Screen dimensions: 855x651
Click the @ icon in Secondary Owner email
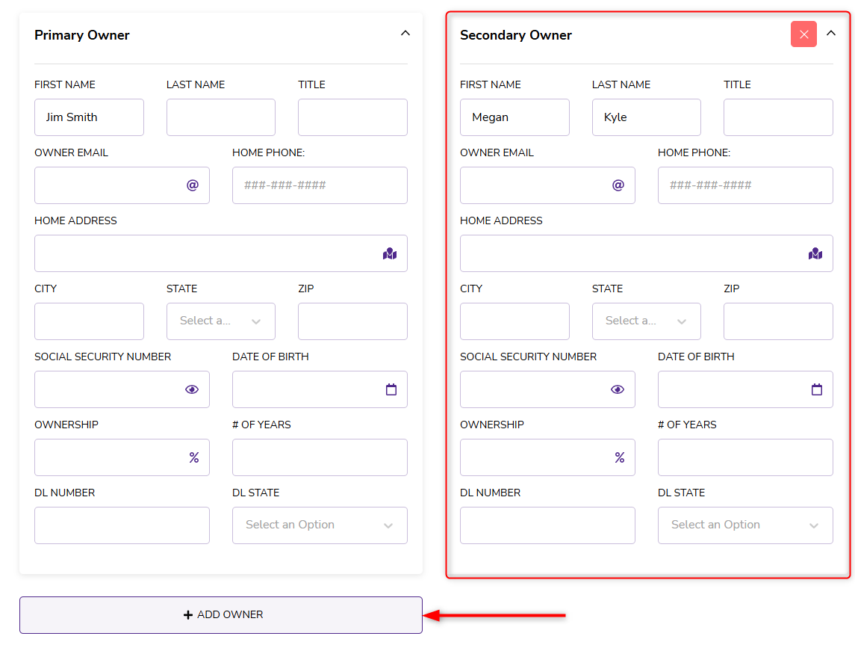coord(618,185)
